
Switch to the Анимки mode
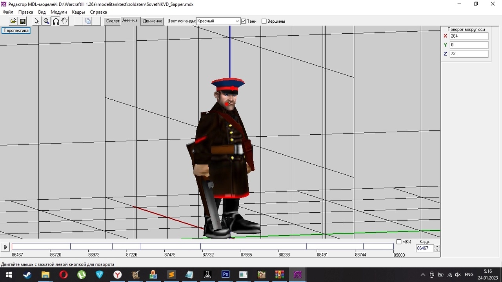pyautogui.click(x=130, y=21)
